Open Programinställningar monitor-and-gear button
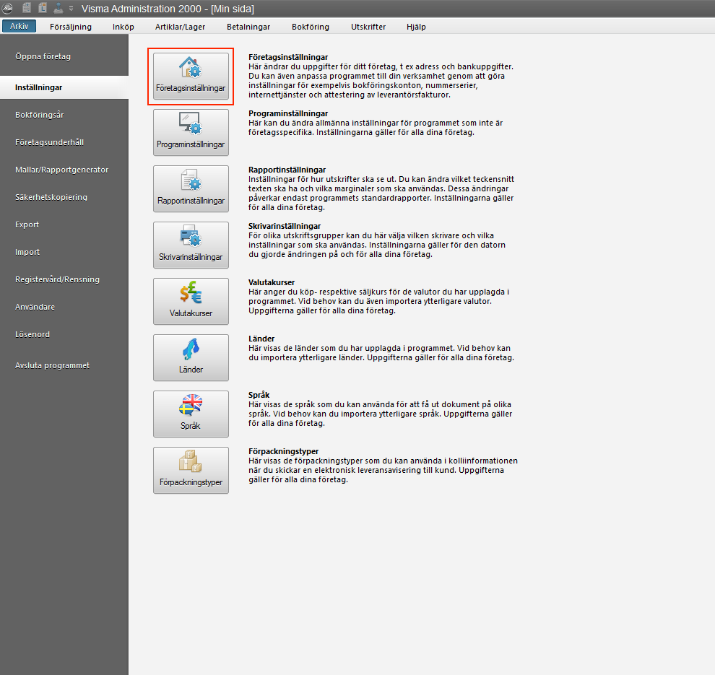Viewport: 715px width, 675px height. tap(191, 132)
